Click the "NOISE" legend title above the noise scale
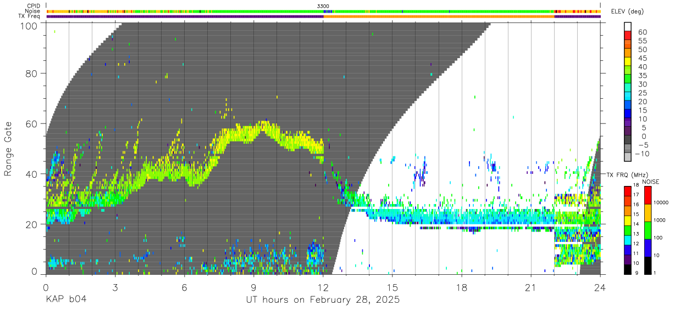The width and height of the screenshot is (675, 311). tap(651, 182)
